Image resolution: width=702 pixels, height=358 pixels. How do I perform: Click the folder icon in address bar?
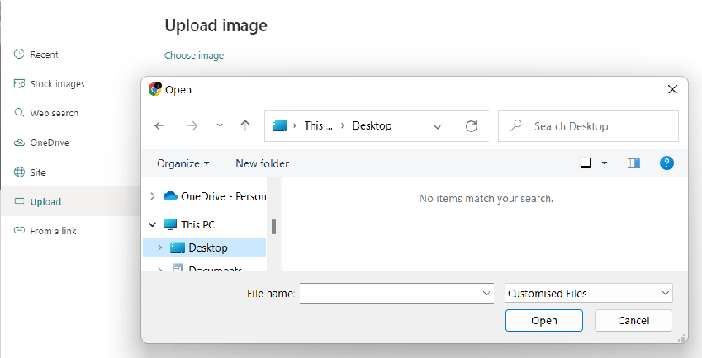(x=279, y=125)
